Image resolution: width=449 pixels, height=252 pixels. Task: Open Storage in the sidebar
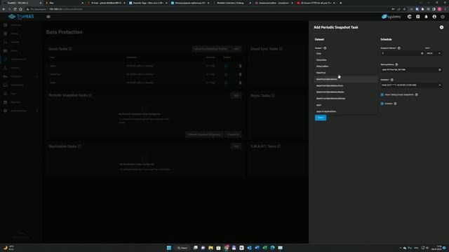pyautogui.click(x=15, y=34)
